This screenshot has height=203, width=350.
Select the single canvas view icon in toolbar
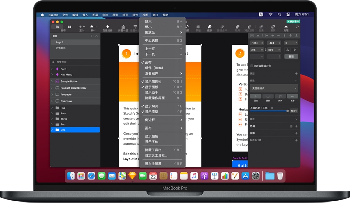57,27
